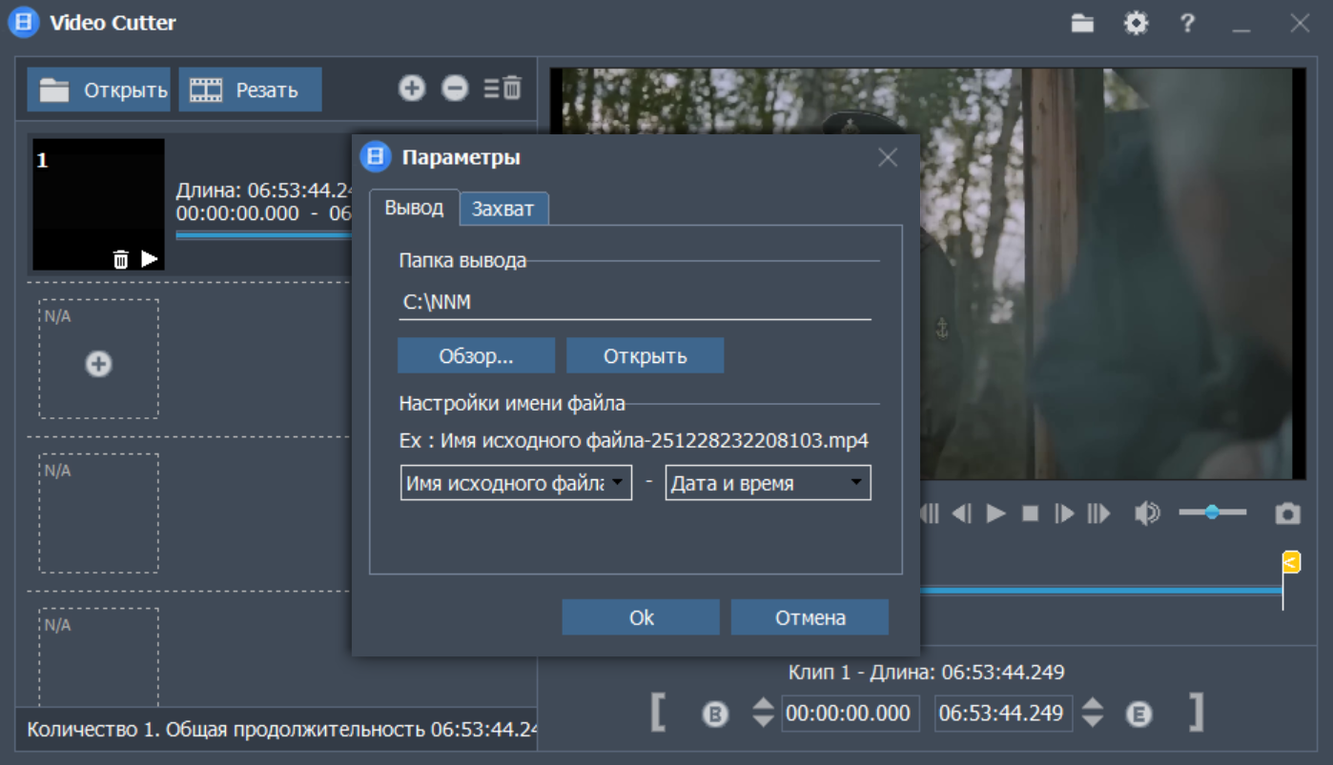Stop playback with the stop button
This screenshot has width=1333, height=765.
pos(1030,514)
